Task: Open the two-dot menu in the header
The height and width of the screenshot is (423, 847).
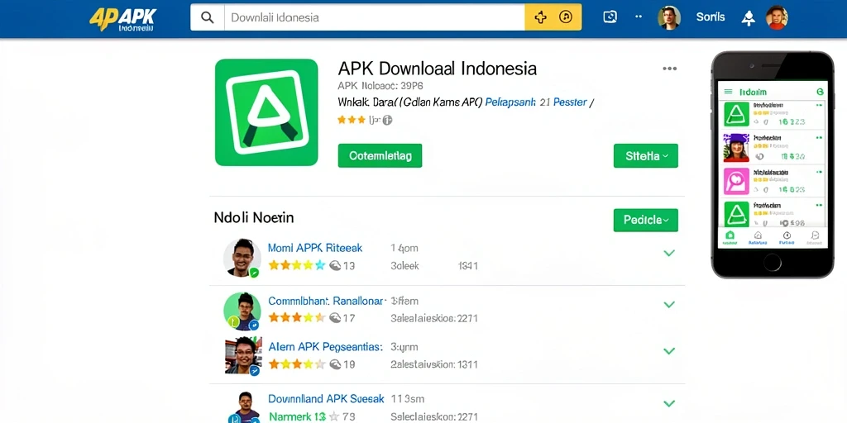Action: click(x=639, y=17)
